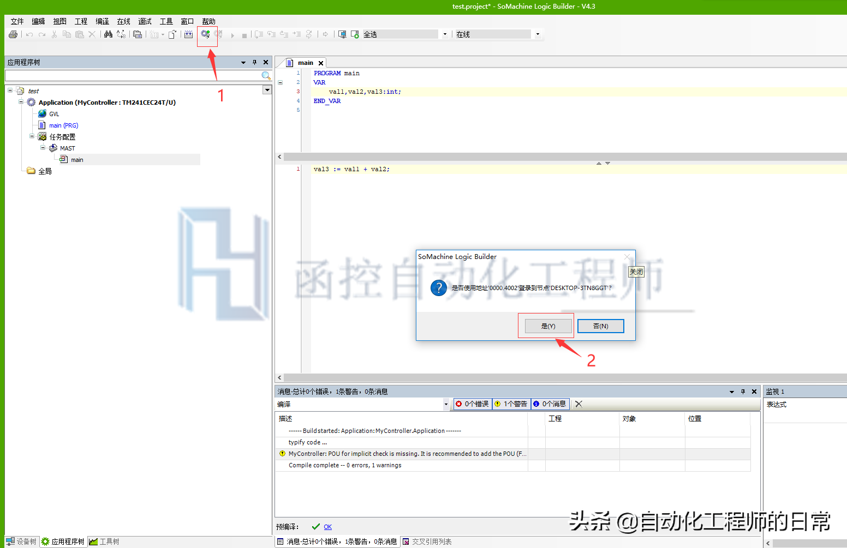Toggle the 1 warning filter button
This screenshot has height=548, width=847.
coord(511,404)
